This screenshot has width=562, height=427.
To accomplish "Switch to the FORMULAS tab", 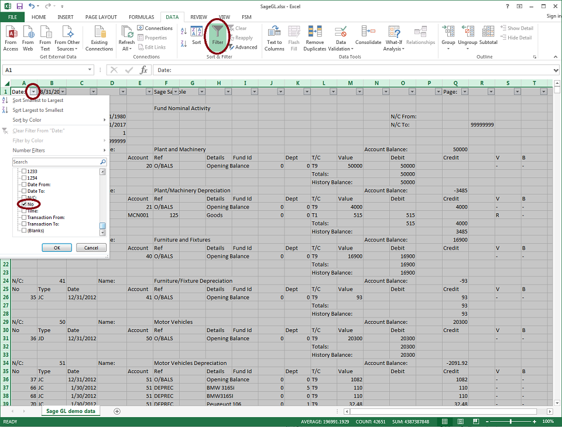I will [141, 17].
